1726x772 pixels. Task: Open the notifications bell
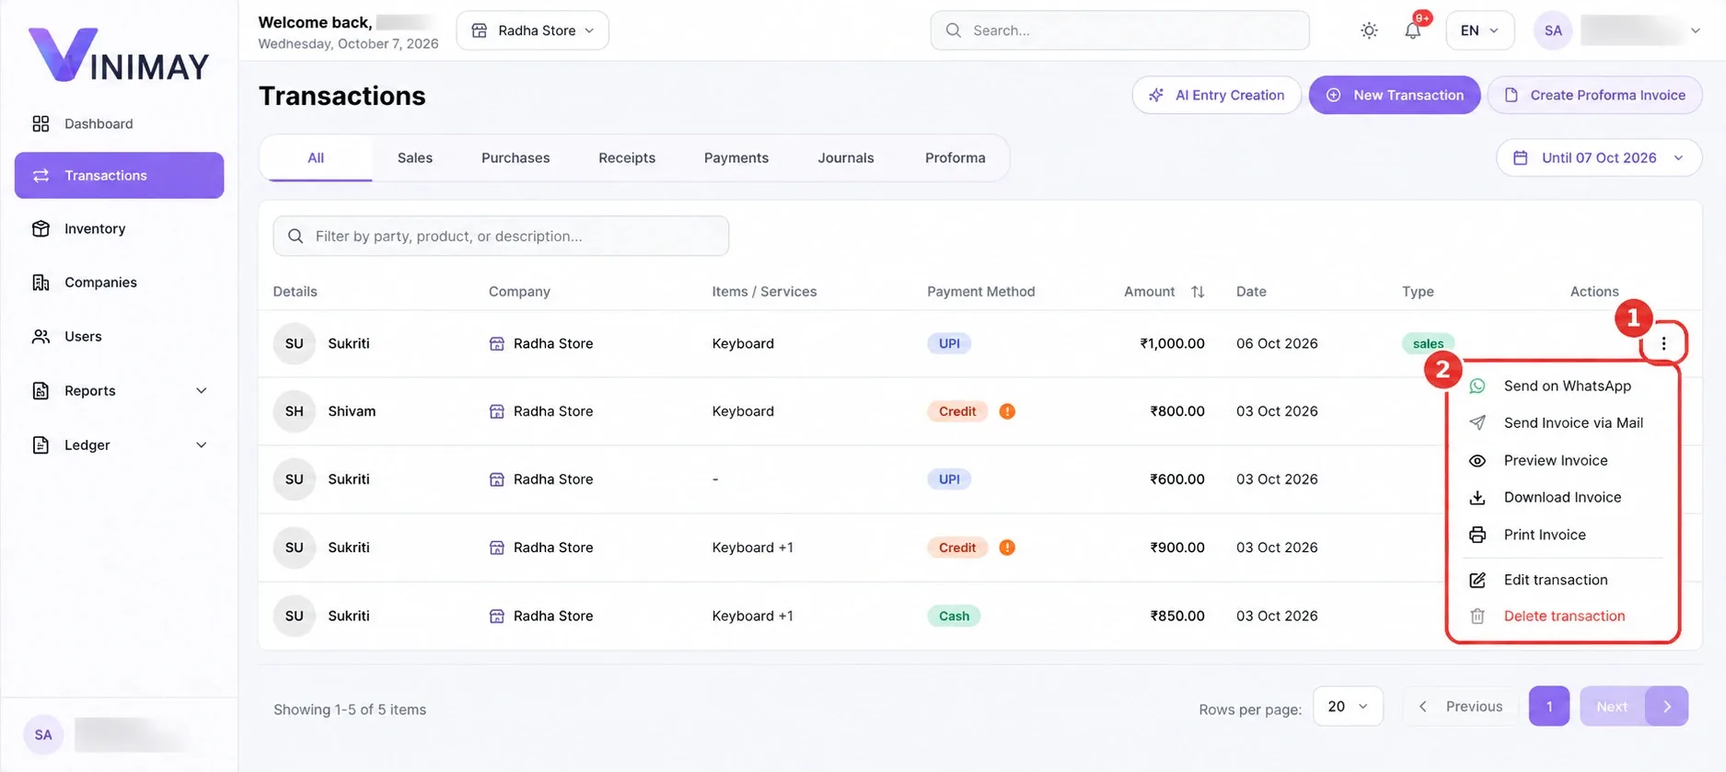[1413, 30]
